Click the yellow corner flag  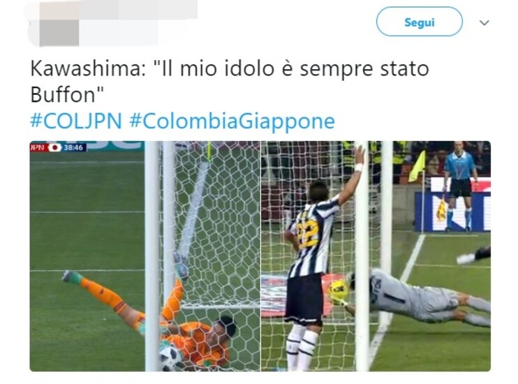[x=417, y=167]
